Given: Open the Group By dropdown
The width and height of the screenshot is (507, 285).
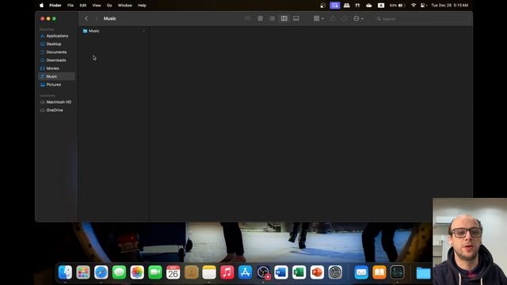Looking at the screenshot, I should point(318,18).
